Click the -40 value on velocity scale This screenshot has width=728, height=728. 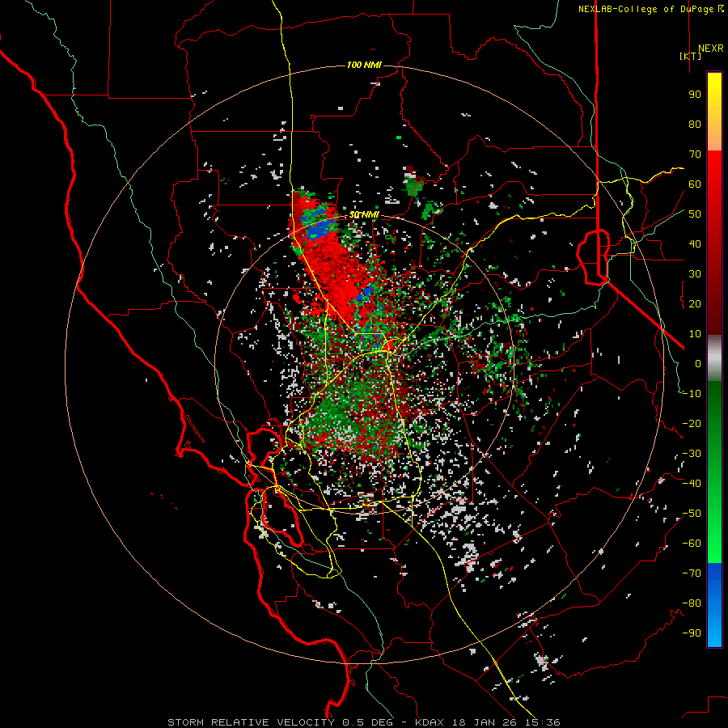(x=692, y=484)
